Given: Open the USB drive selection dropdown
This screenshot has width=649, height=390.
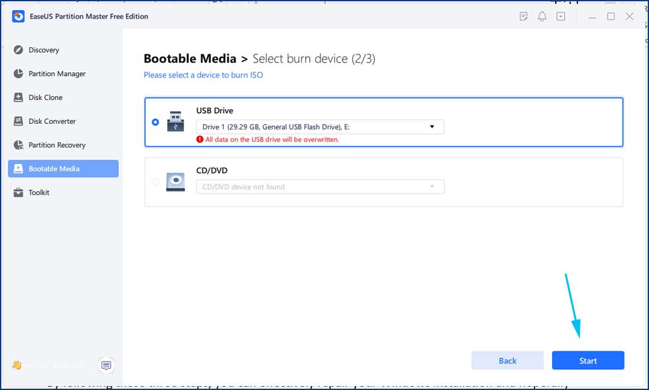Looking at the screenshot, I should (x=321, y=127).
